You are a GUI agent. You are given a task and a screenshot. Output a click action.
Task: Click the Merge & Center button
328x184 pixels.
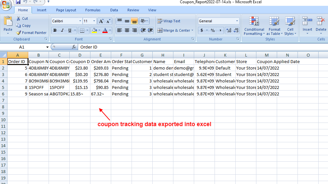click(174, 30)
